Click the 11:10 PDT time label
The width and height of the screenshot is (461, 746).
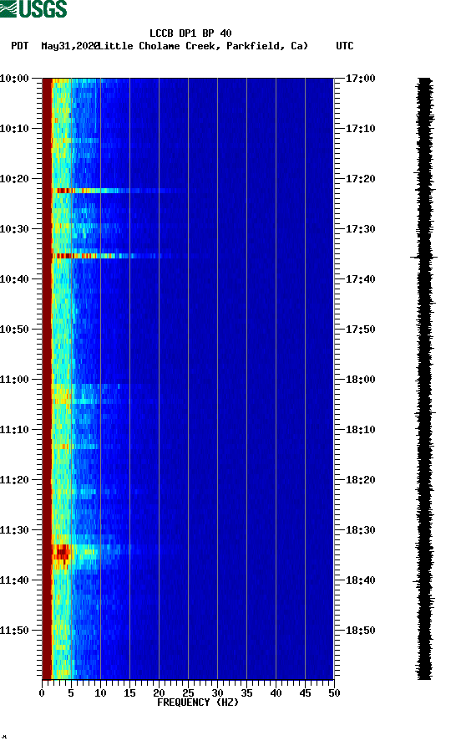pos(14,430)
